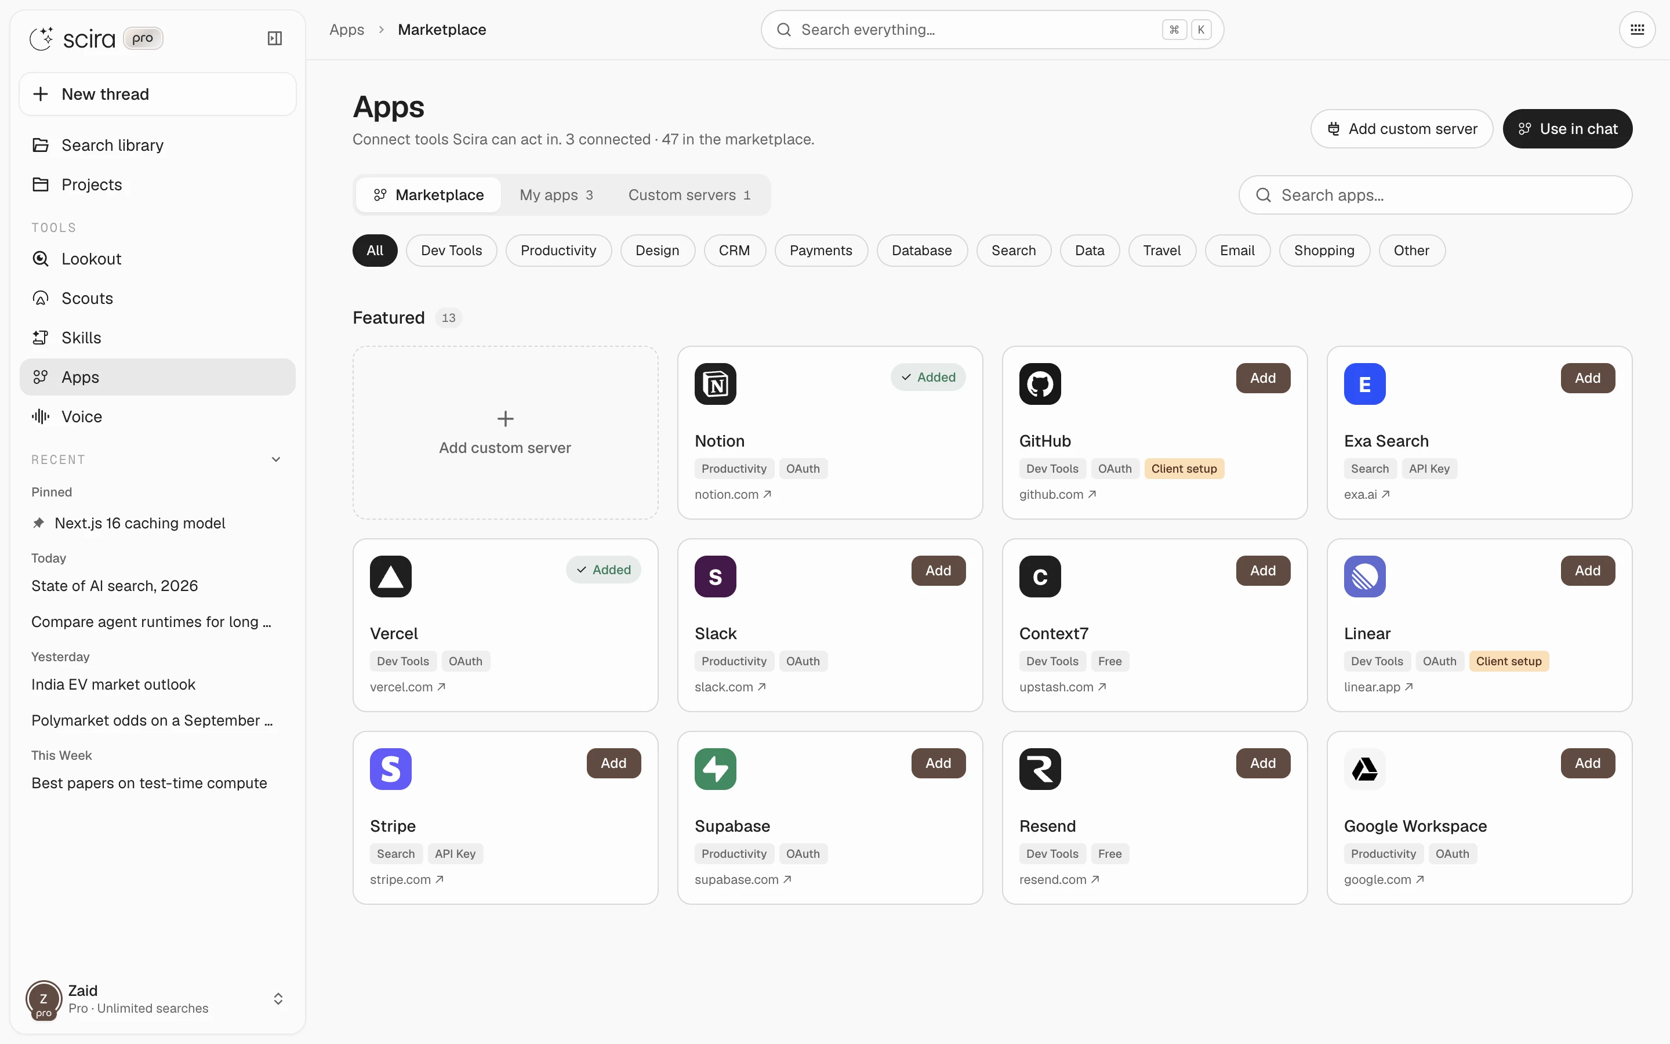The image size is (1670, 1044).
Task: Click the Vercel triangle icon
Action: tap(391, 577)
